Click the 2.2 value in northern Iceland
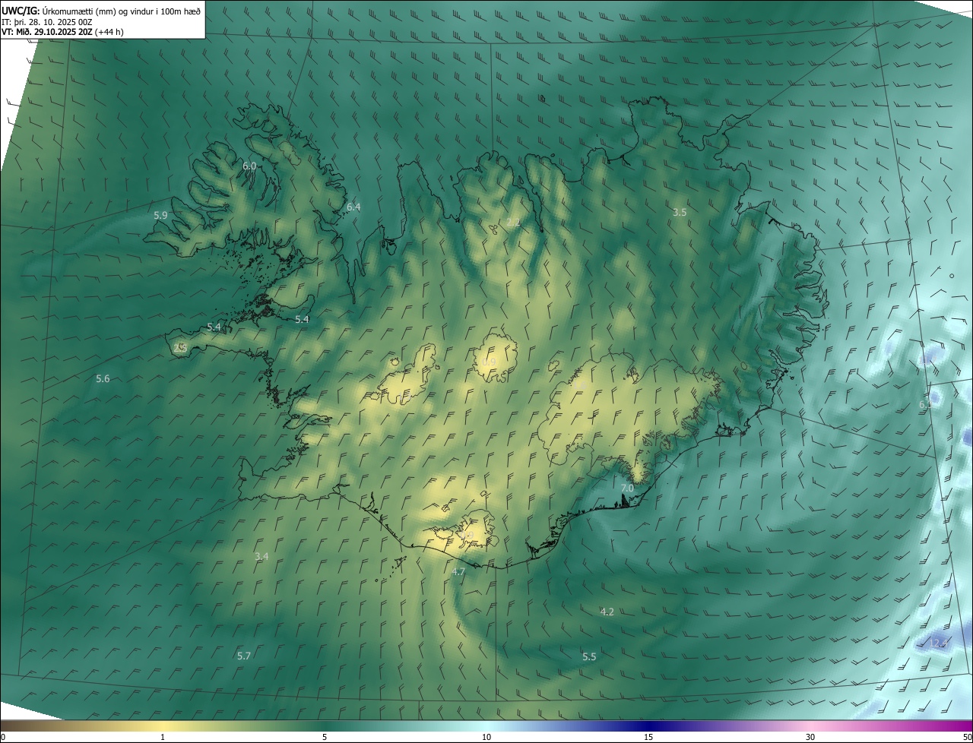This screenshot has height=743, width=973. (x=513, y=222)
